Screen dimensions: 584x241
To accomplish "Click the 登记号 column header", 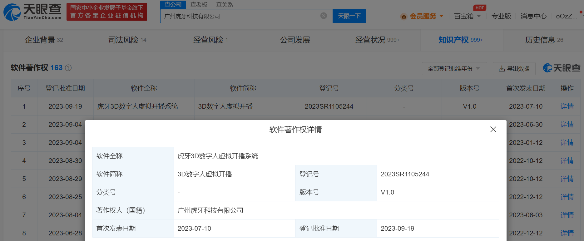I will tap(329, 88).
